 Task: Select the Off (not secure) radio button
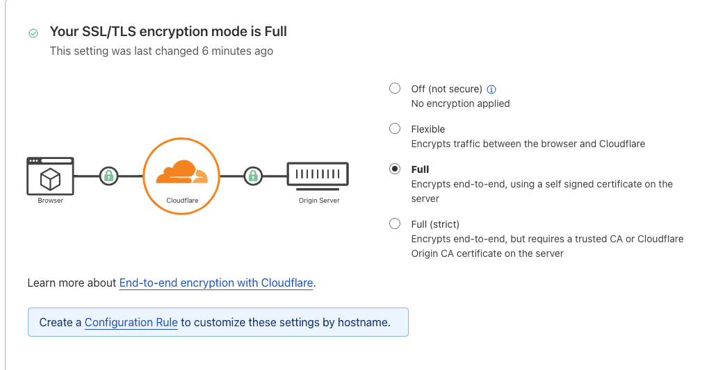pos(395,88)
